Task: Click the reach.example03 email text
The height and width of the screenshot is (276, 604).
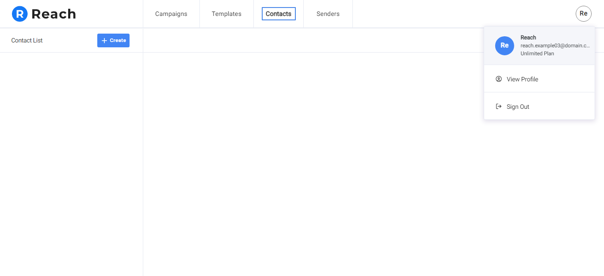Action: (555, 46)
